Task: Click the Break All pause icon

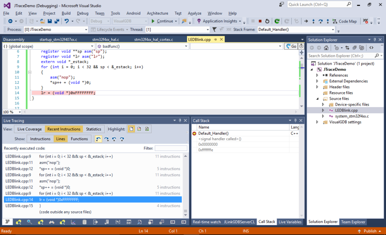Action: pos(254,21)
